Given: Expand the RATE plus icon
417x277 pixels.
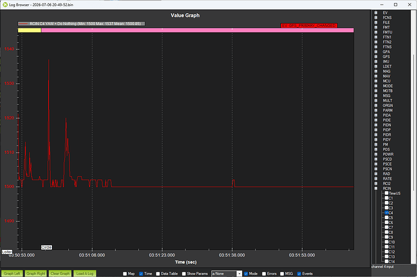Looking at the screenshot, I should pyautogui.click(x=376, y=179).
